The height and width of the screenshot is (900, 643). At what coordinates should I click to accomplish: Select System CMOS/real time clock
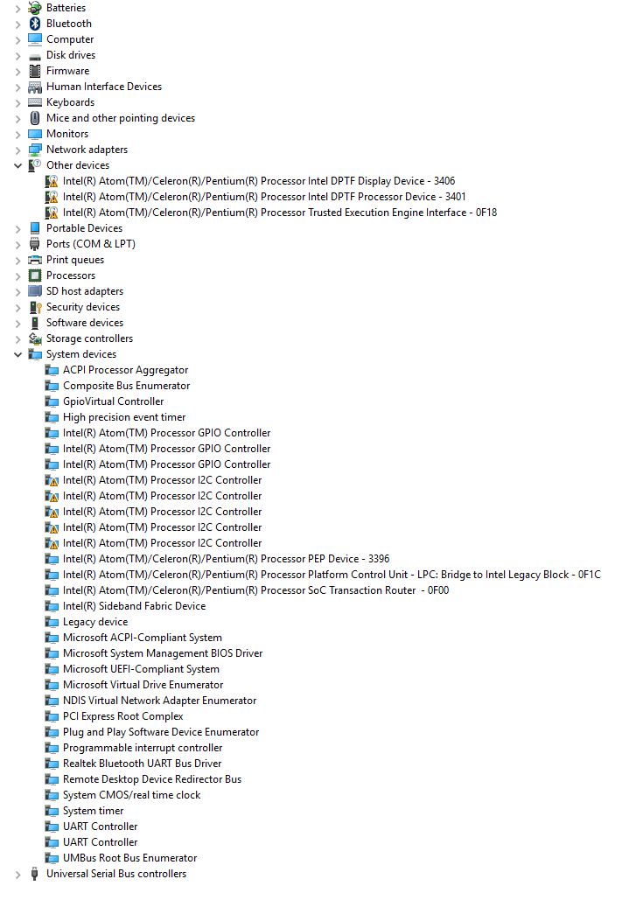pos(131,795)
